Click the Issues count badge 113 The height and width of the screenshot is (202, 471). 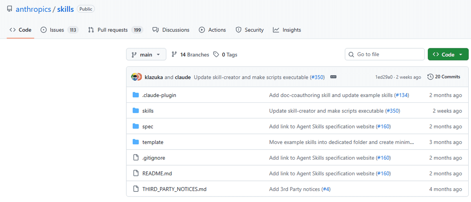tap(73, 30)
